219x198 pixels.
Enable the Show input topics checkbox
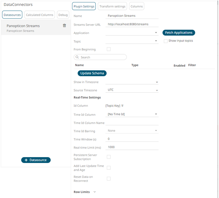click(x=166, y=41)
